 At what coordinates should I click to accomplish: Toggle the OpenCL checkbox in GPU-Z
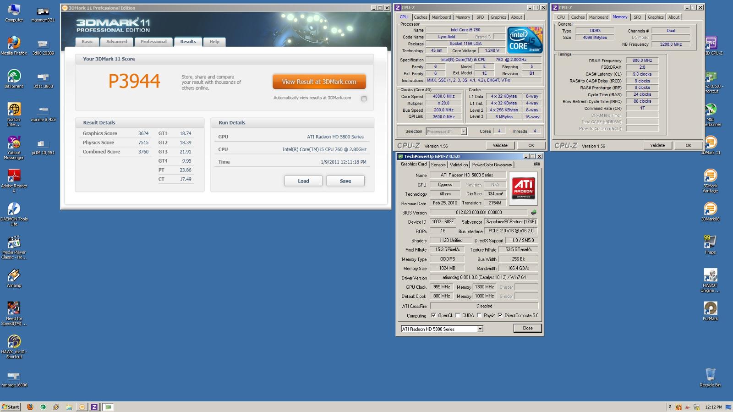[x=433, y=315]
